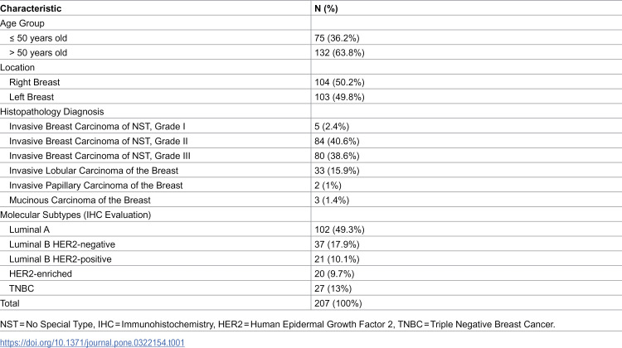Select Molecular Subtypes (IHC Evaluation) heading
622x348 pixels.
coord(75,215)
